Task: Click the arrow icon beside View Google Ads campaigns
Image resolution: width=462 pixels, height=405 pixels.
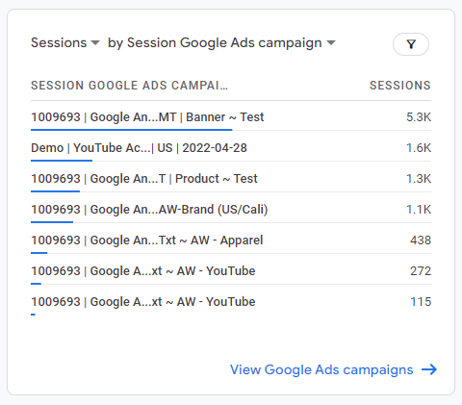Action: coord(429,369)
